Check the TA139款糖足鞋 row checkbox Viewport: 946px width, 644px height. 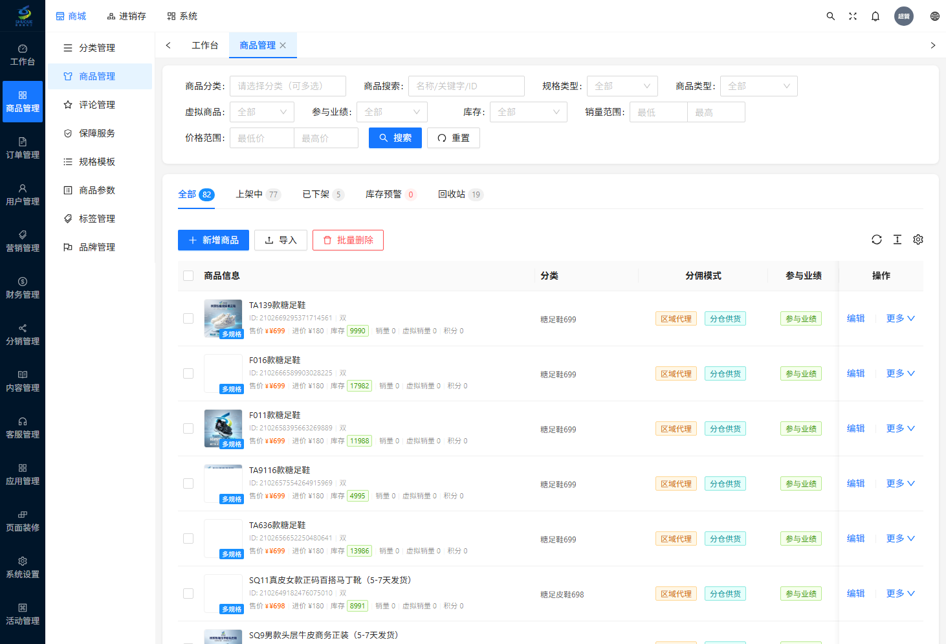(188, 318)
